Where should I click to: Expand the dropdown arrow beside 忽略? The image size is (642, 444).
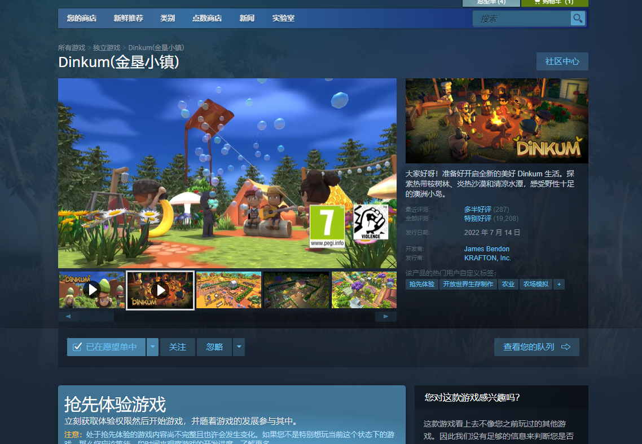pyautogui.click(x=239, y=347)
